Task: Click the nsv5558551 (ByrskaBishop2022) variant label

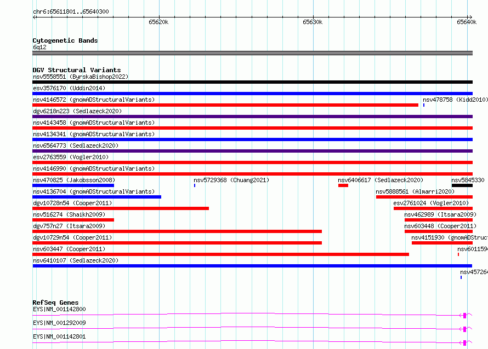Action: [81, 77]
